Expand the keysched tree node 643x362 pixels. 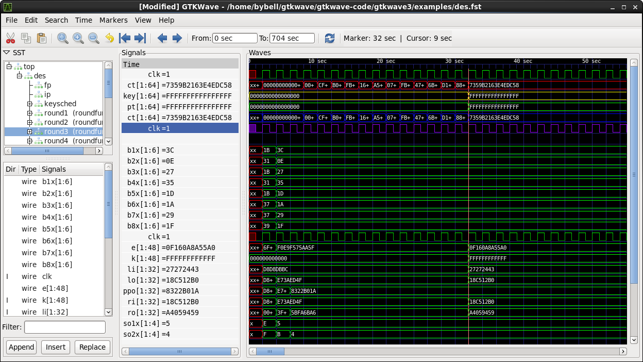(x=30, y=104)
